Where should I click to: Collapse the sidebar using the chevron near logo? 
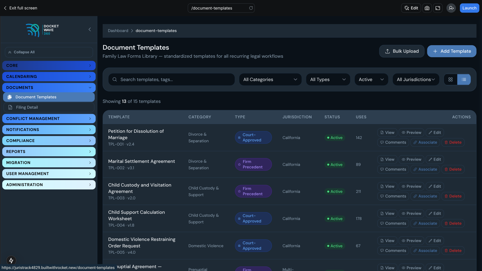(x=90, y=29)
